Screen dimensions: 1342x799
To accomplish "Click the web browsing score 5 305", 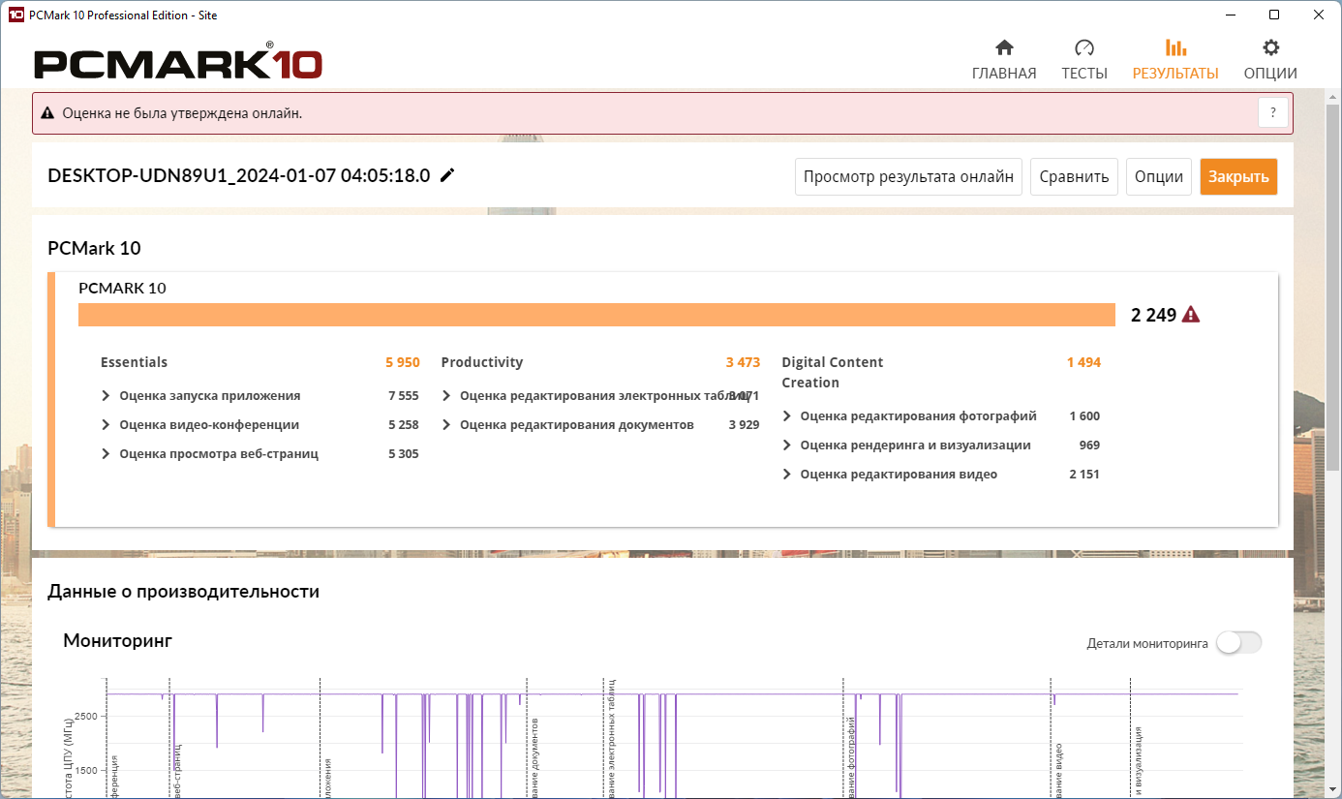I will [x=403, y=454].
